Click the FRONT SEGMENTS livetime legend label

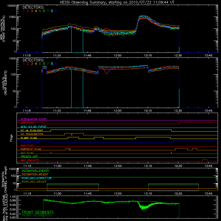(38, 212)
